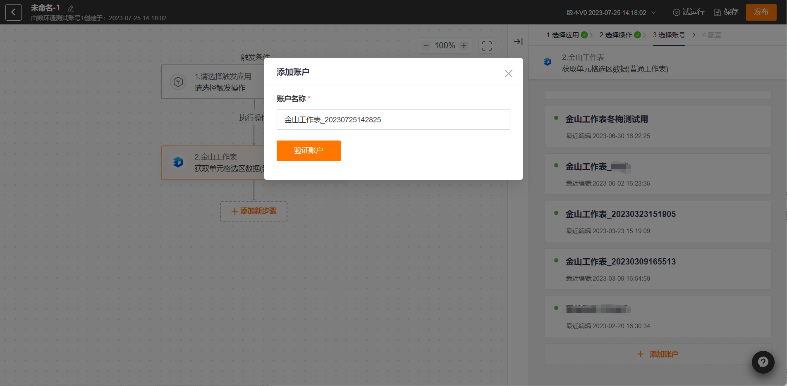The image size is (787, 386).
Task: Select account 金山工作表冬梅测试用
Action: [658, 126]
